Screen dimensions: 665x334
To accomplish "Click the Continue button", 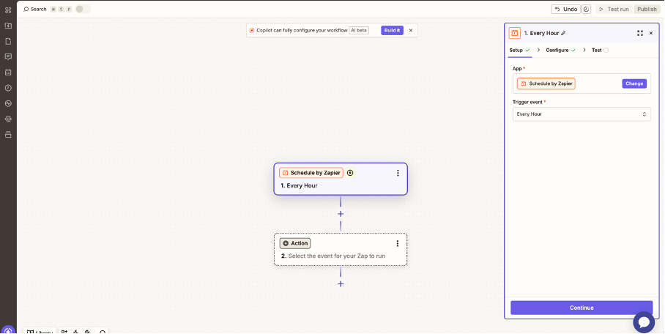I will click(582, 308).
